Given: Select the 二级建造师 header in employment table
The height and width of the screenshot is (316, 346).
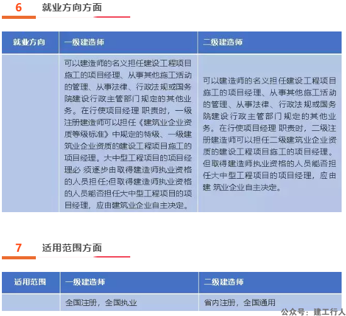Looking at the screenshot, I should (223, 42).
